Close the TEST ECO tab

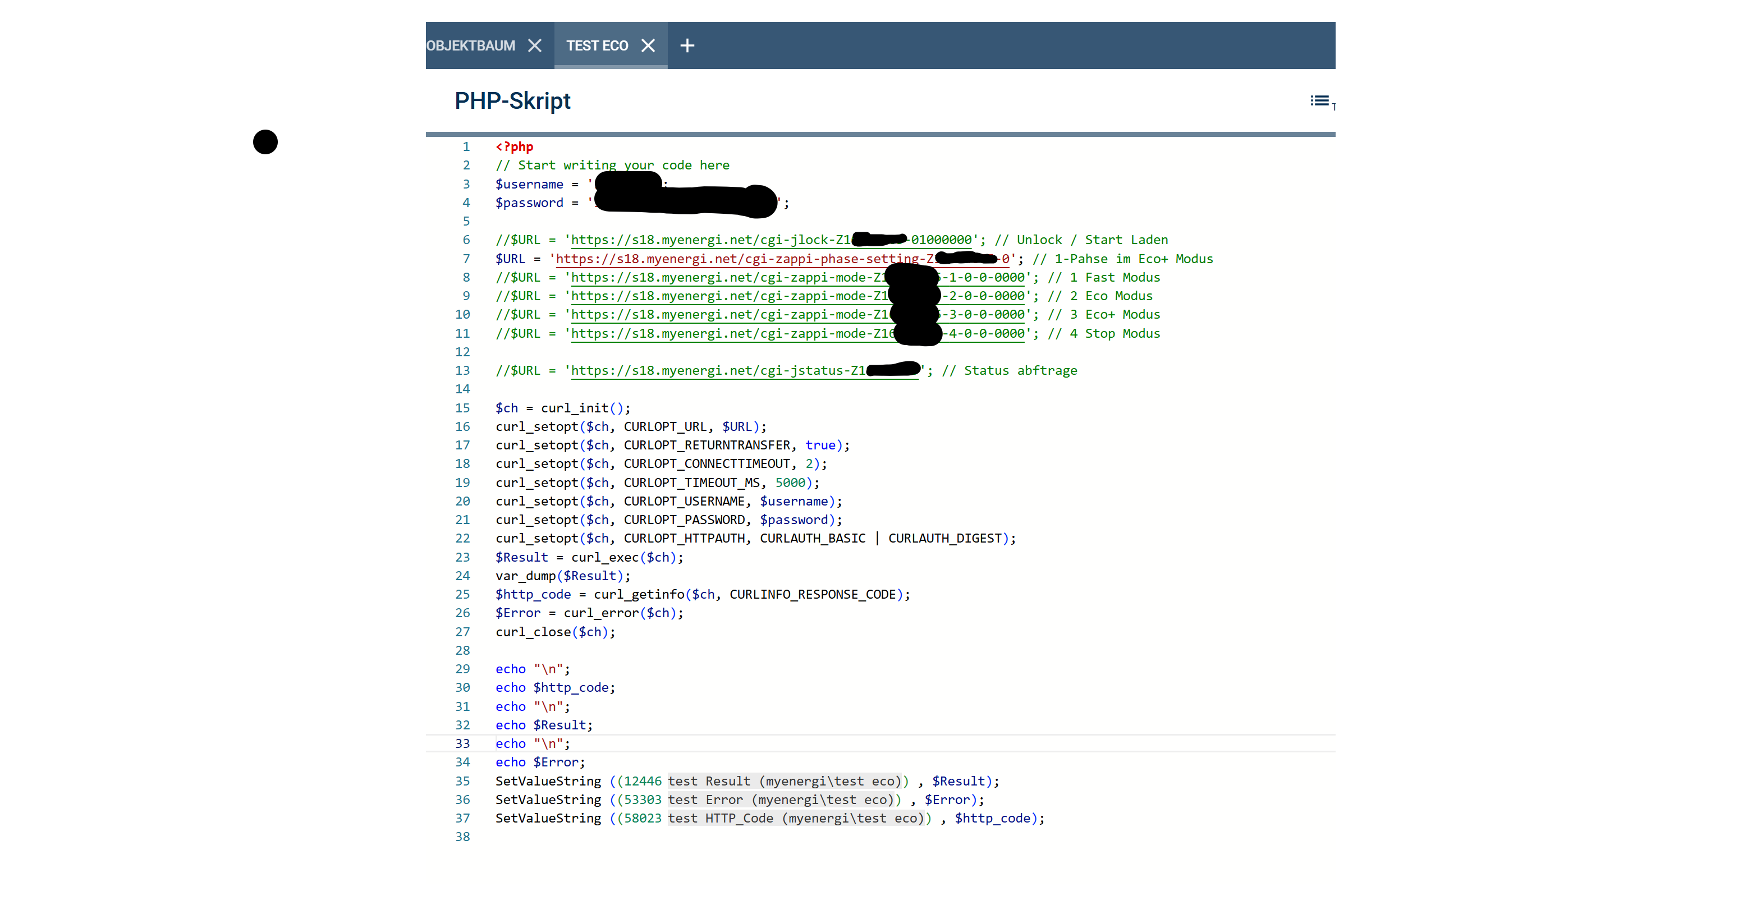(648, 46)
